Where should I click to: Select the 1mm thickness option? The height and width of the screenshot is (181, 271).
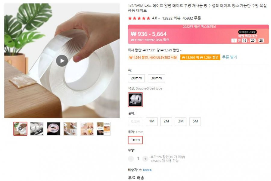click(x=135, y=140)
